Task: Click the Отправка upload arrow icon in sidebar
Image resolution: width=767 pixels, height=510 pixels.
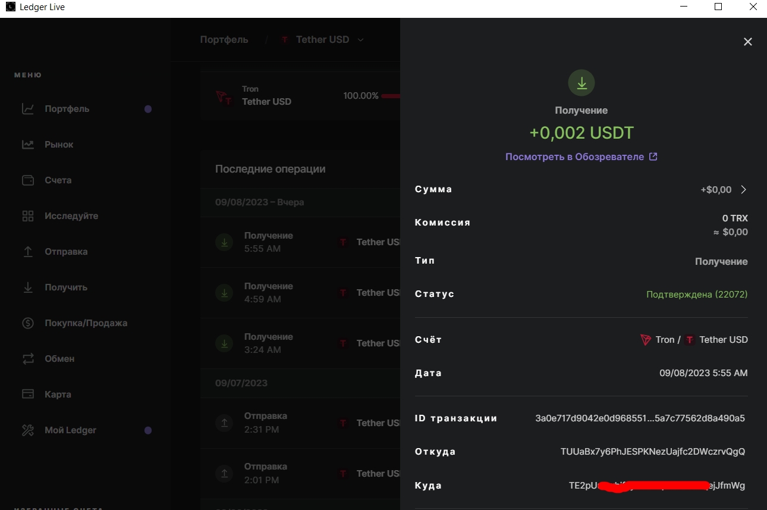Action: pos(28,252)
